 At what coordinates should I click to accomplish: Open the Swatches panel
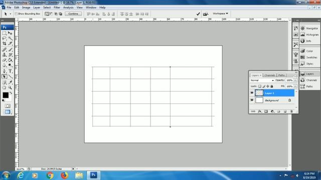pos(309,57)
